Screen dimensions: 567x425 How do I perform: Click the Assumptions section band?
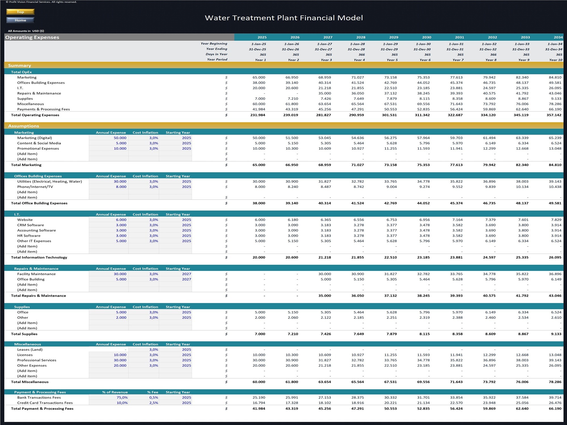tap(284, 126)
